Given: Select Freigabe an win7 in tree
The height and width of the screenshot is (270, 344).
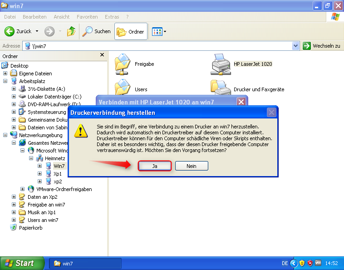Looking at the screenshot, I should (x=46, y=205).
